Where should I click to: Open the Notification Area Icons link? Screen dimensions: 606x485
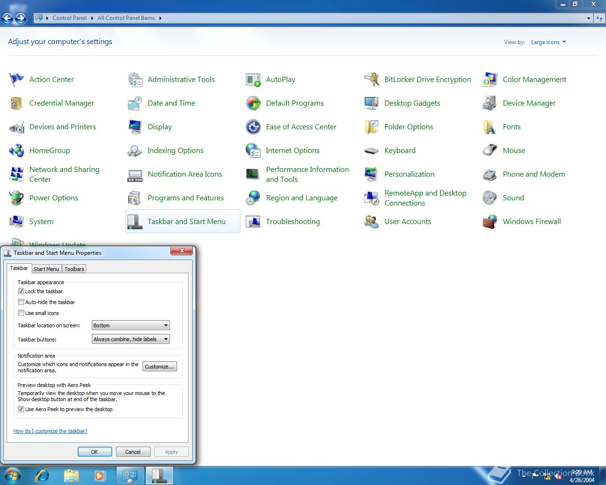185,174
